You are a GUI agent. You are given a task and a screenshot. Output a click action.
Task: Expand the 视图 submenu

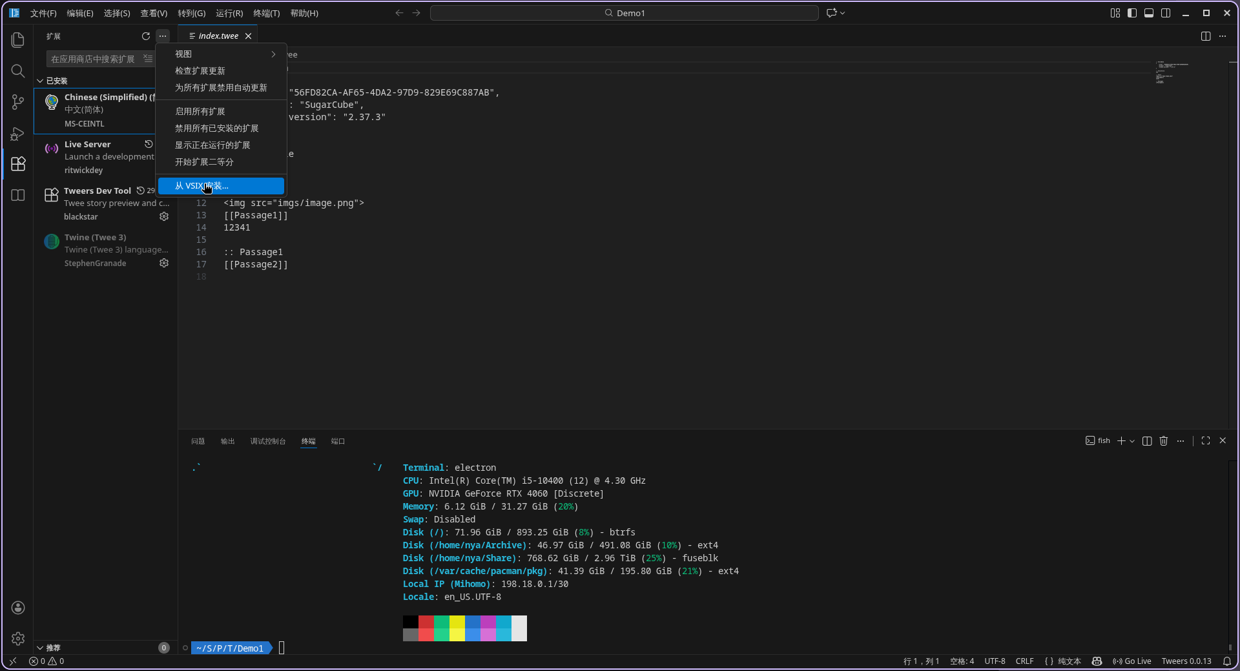tap(221, 54)
